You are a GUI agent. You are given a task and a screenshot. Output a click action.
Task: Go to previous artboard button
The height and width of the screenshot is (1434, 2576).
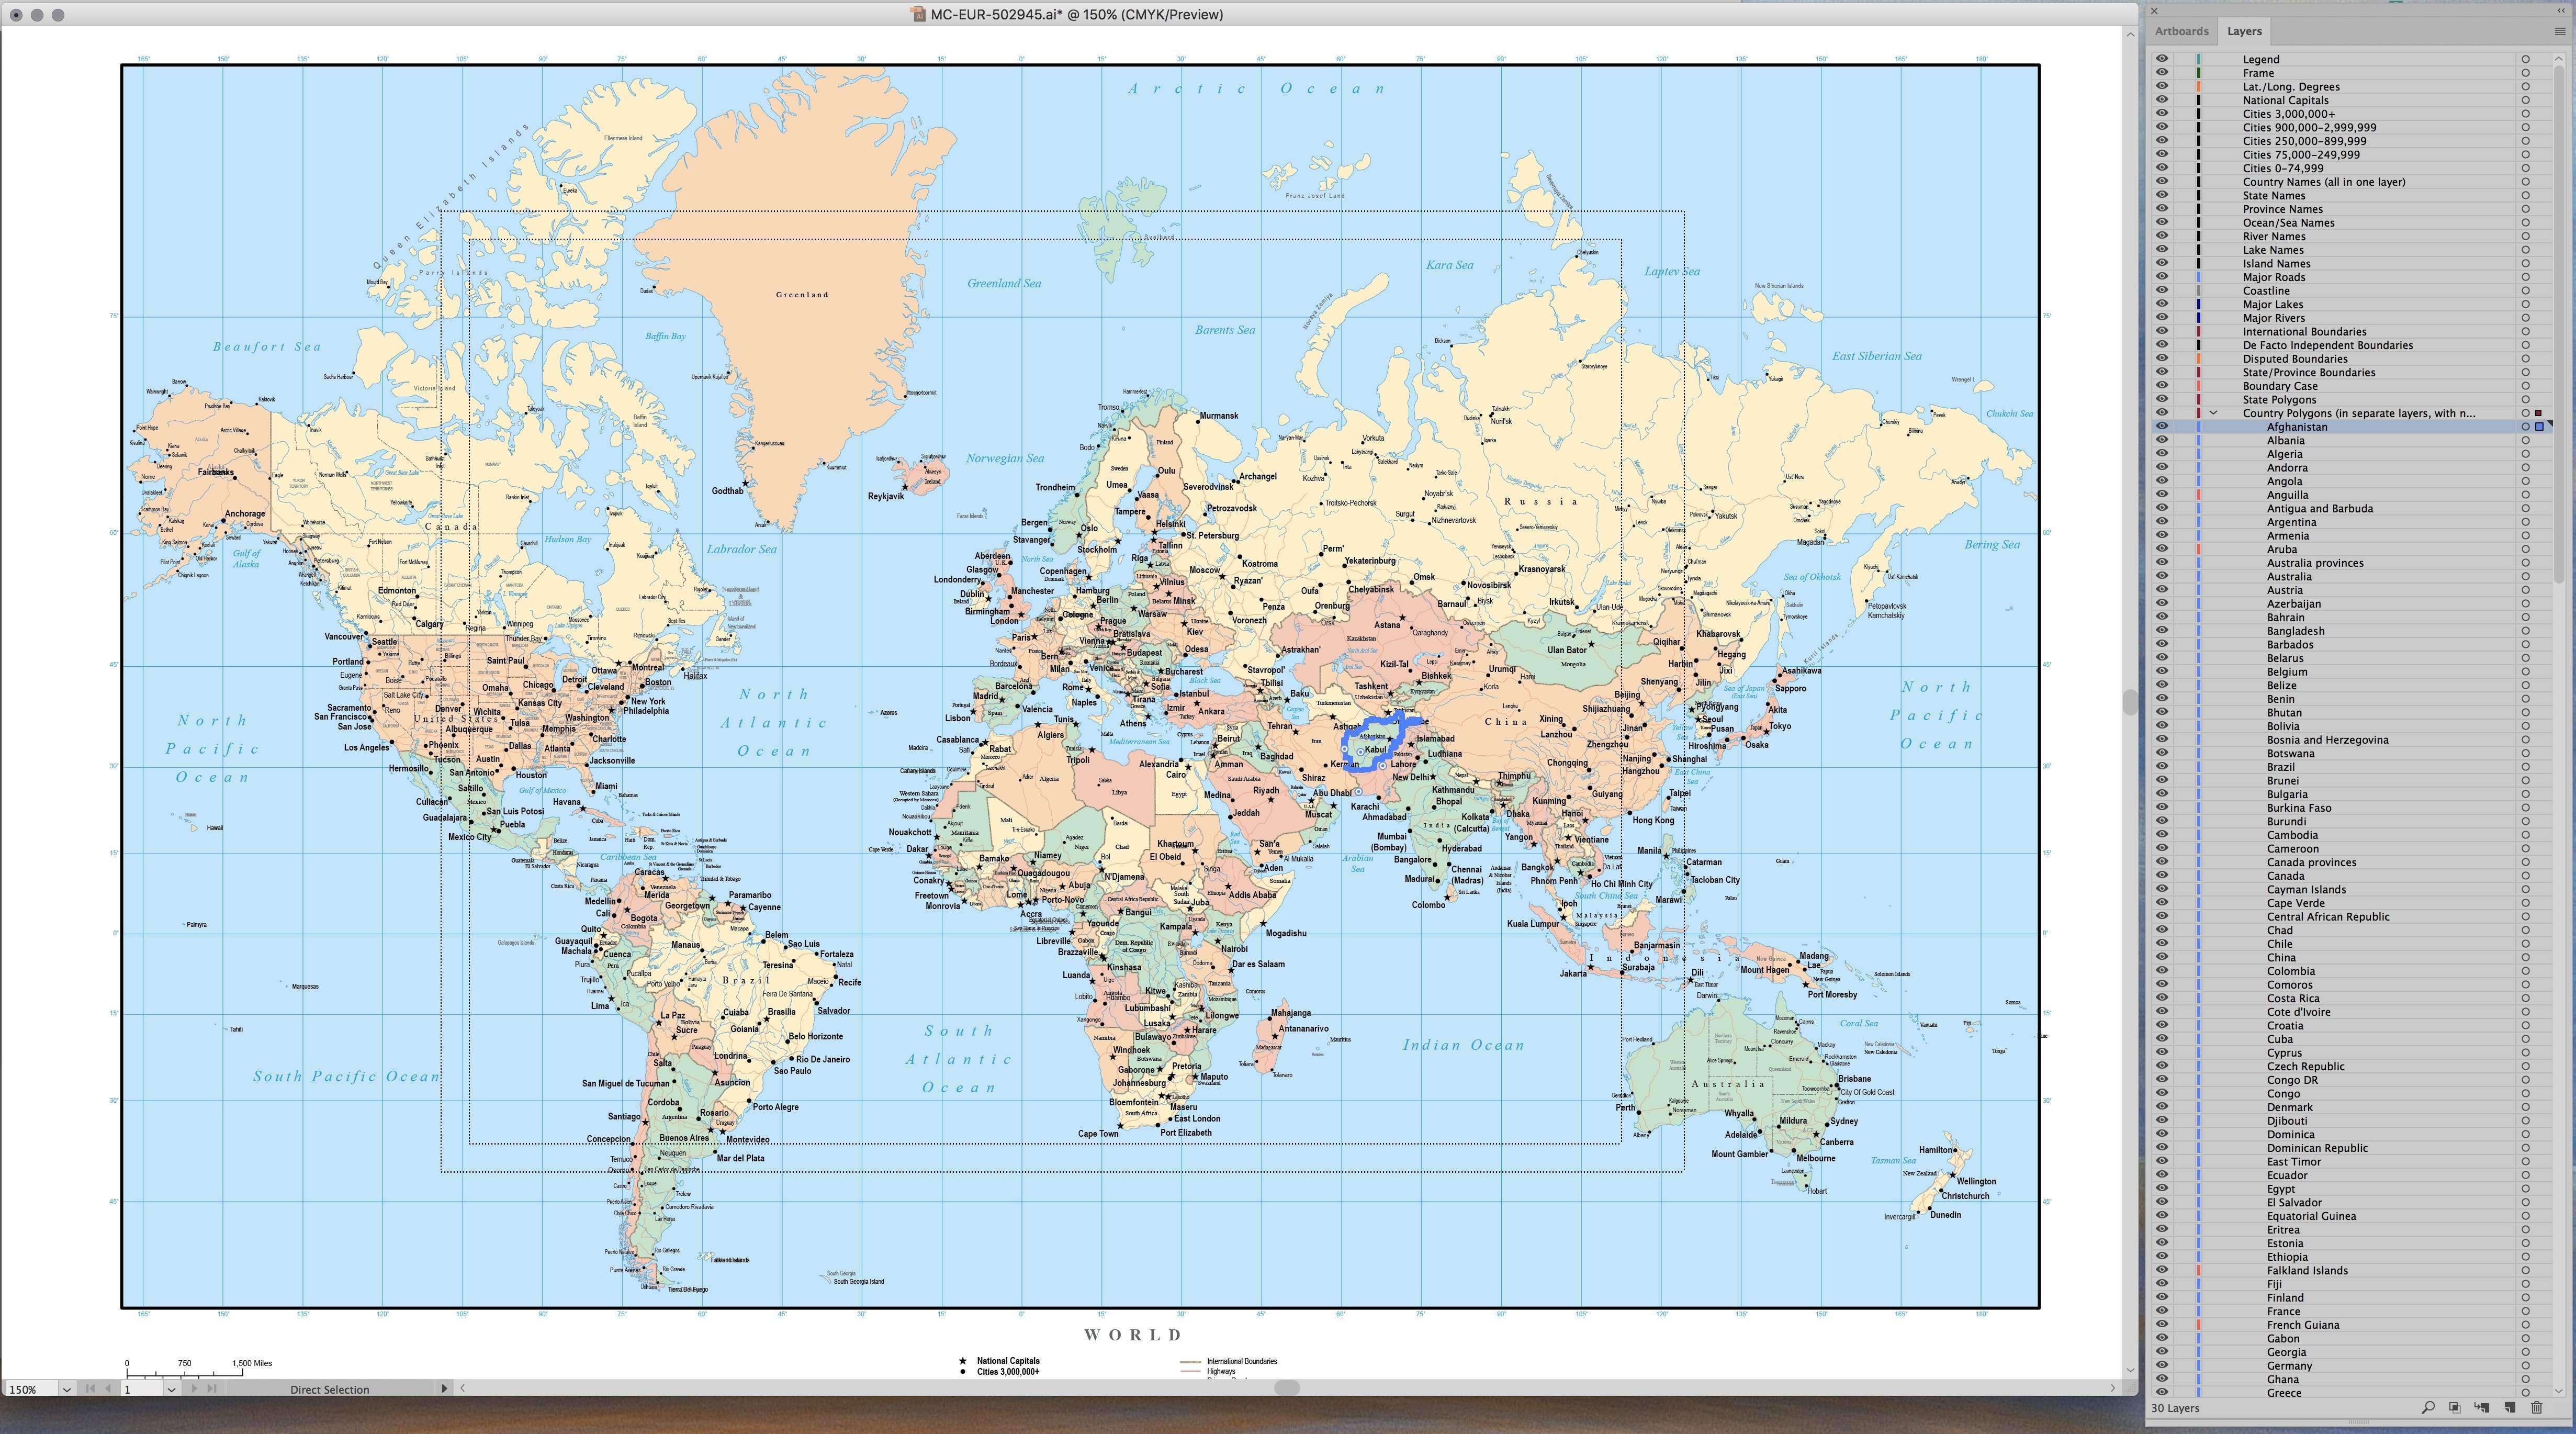(107, 1388)
